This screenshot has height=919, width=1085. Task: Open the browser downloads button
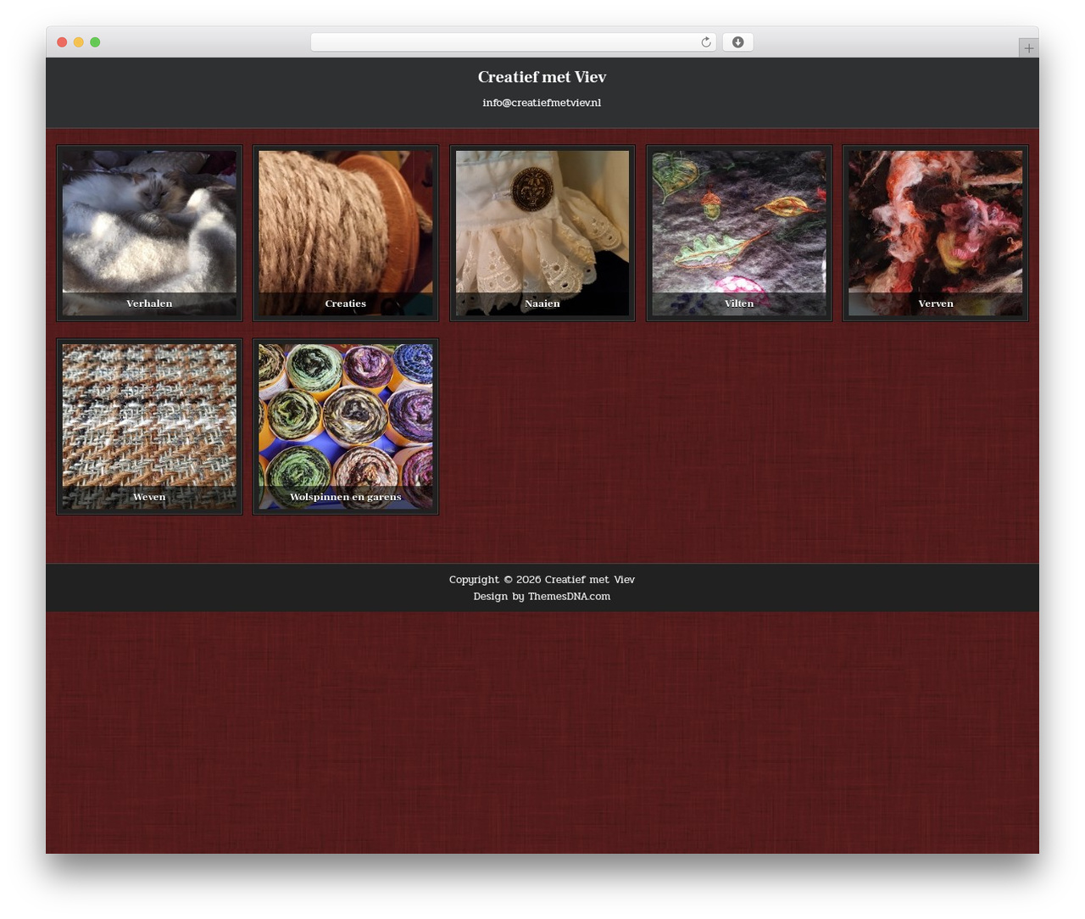[x=737, y=42]
